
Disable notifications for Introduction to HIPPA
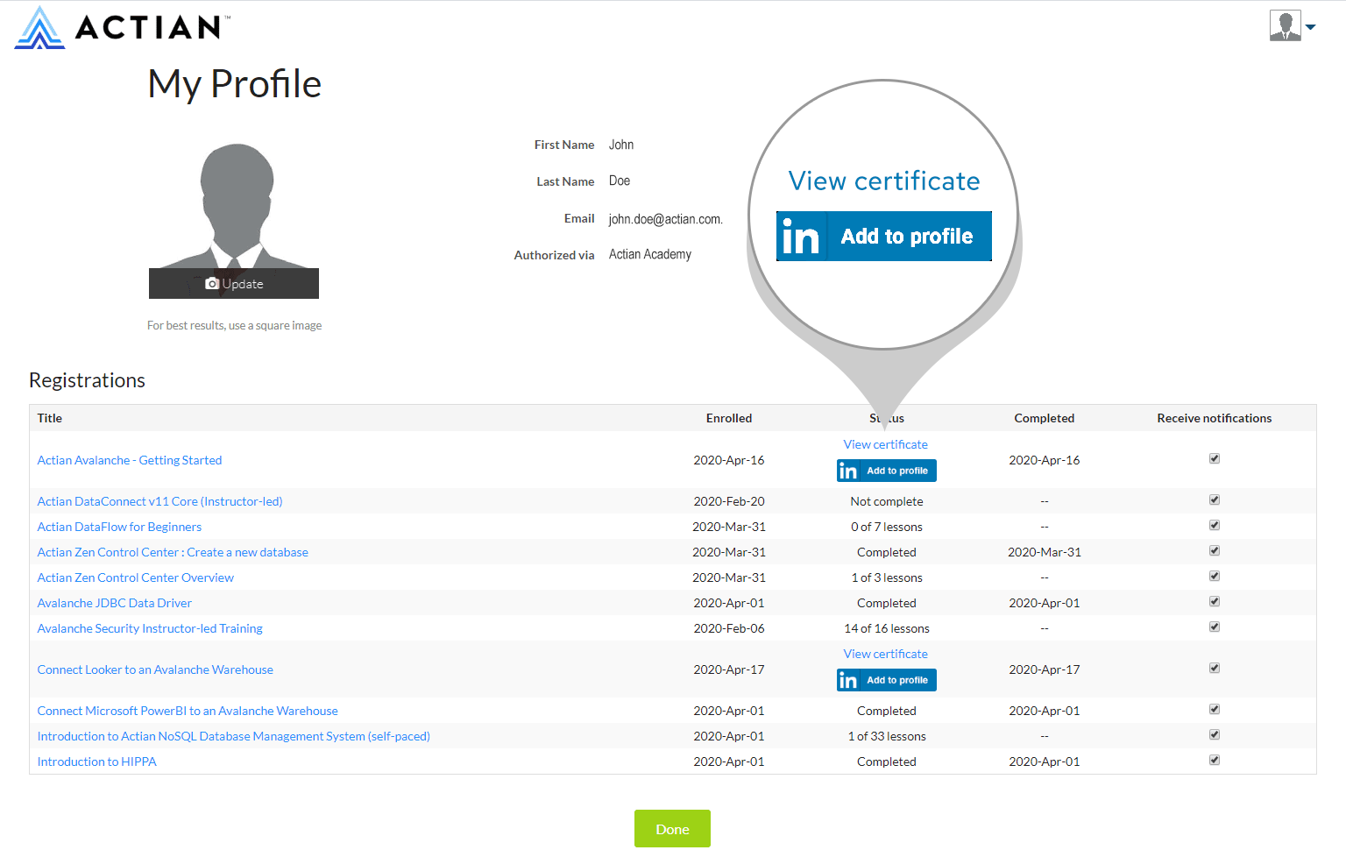[x=1214, y=760]
